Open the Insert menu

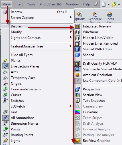19,4
